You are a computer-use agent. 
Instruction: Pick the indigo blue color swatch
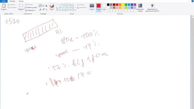pyautogui.click(x=132, y=5)
